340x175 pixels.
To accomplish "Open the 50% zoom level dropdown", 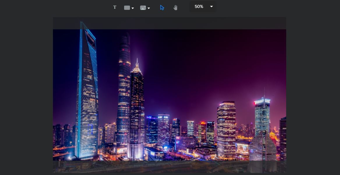I will pos(203,7).
